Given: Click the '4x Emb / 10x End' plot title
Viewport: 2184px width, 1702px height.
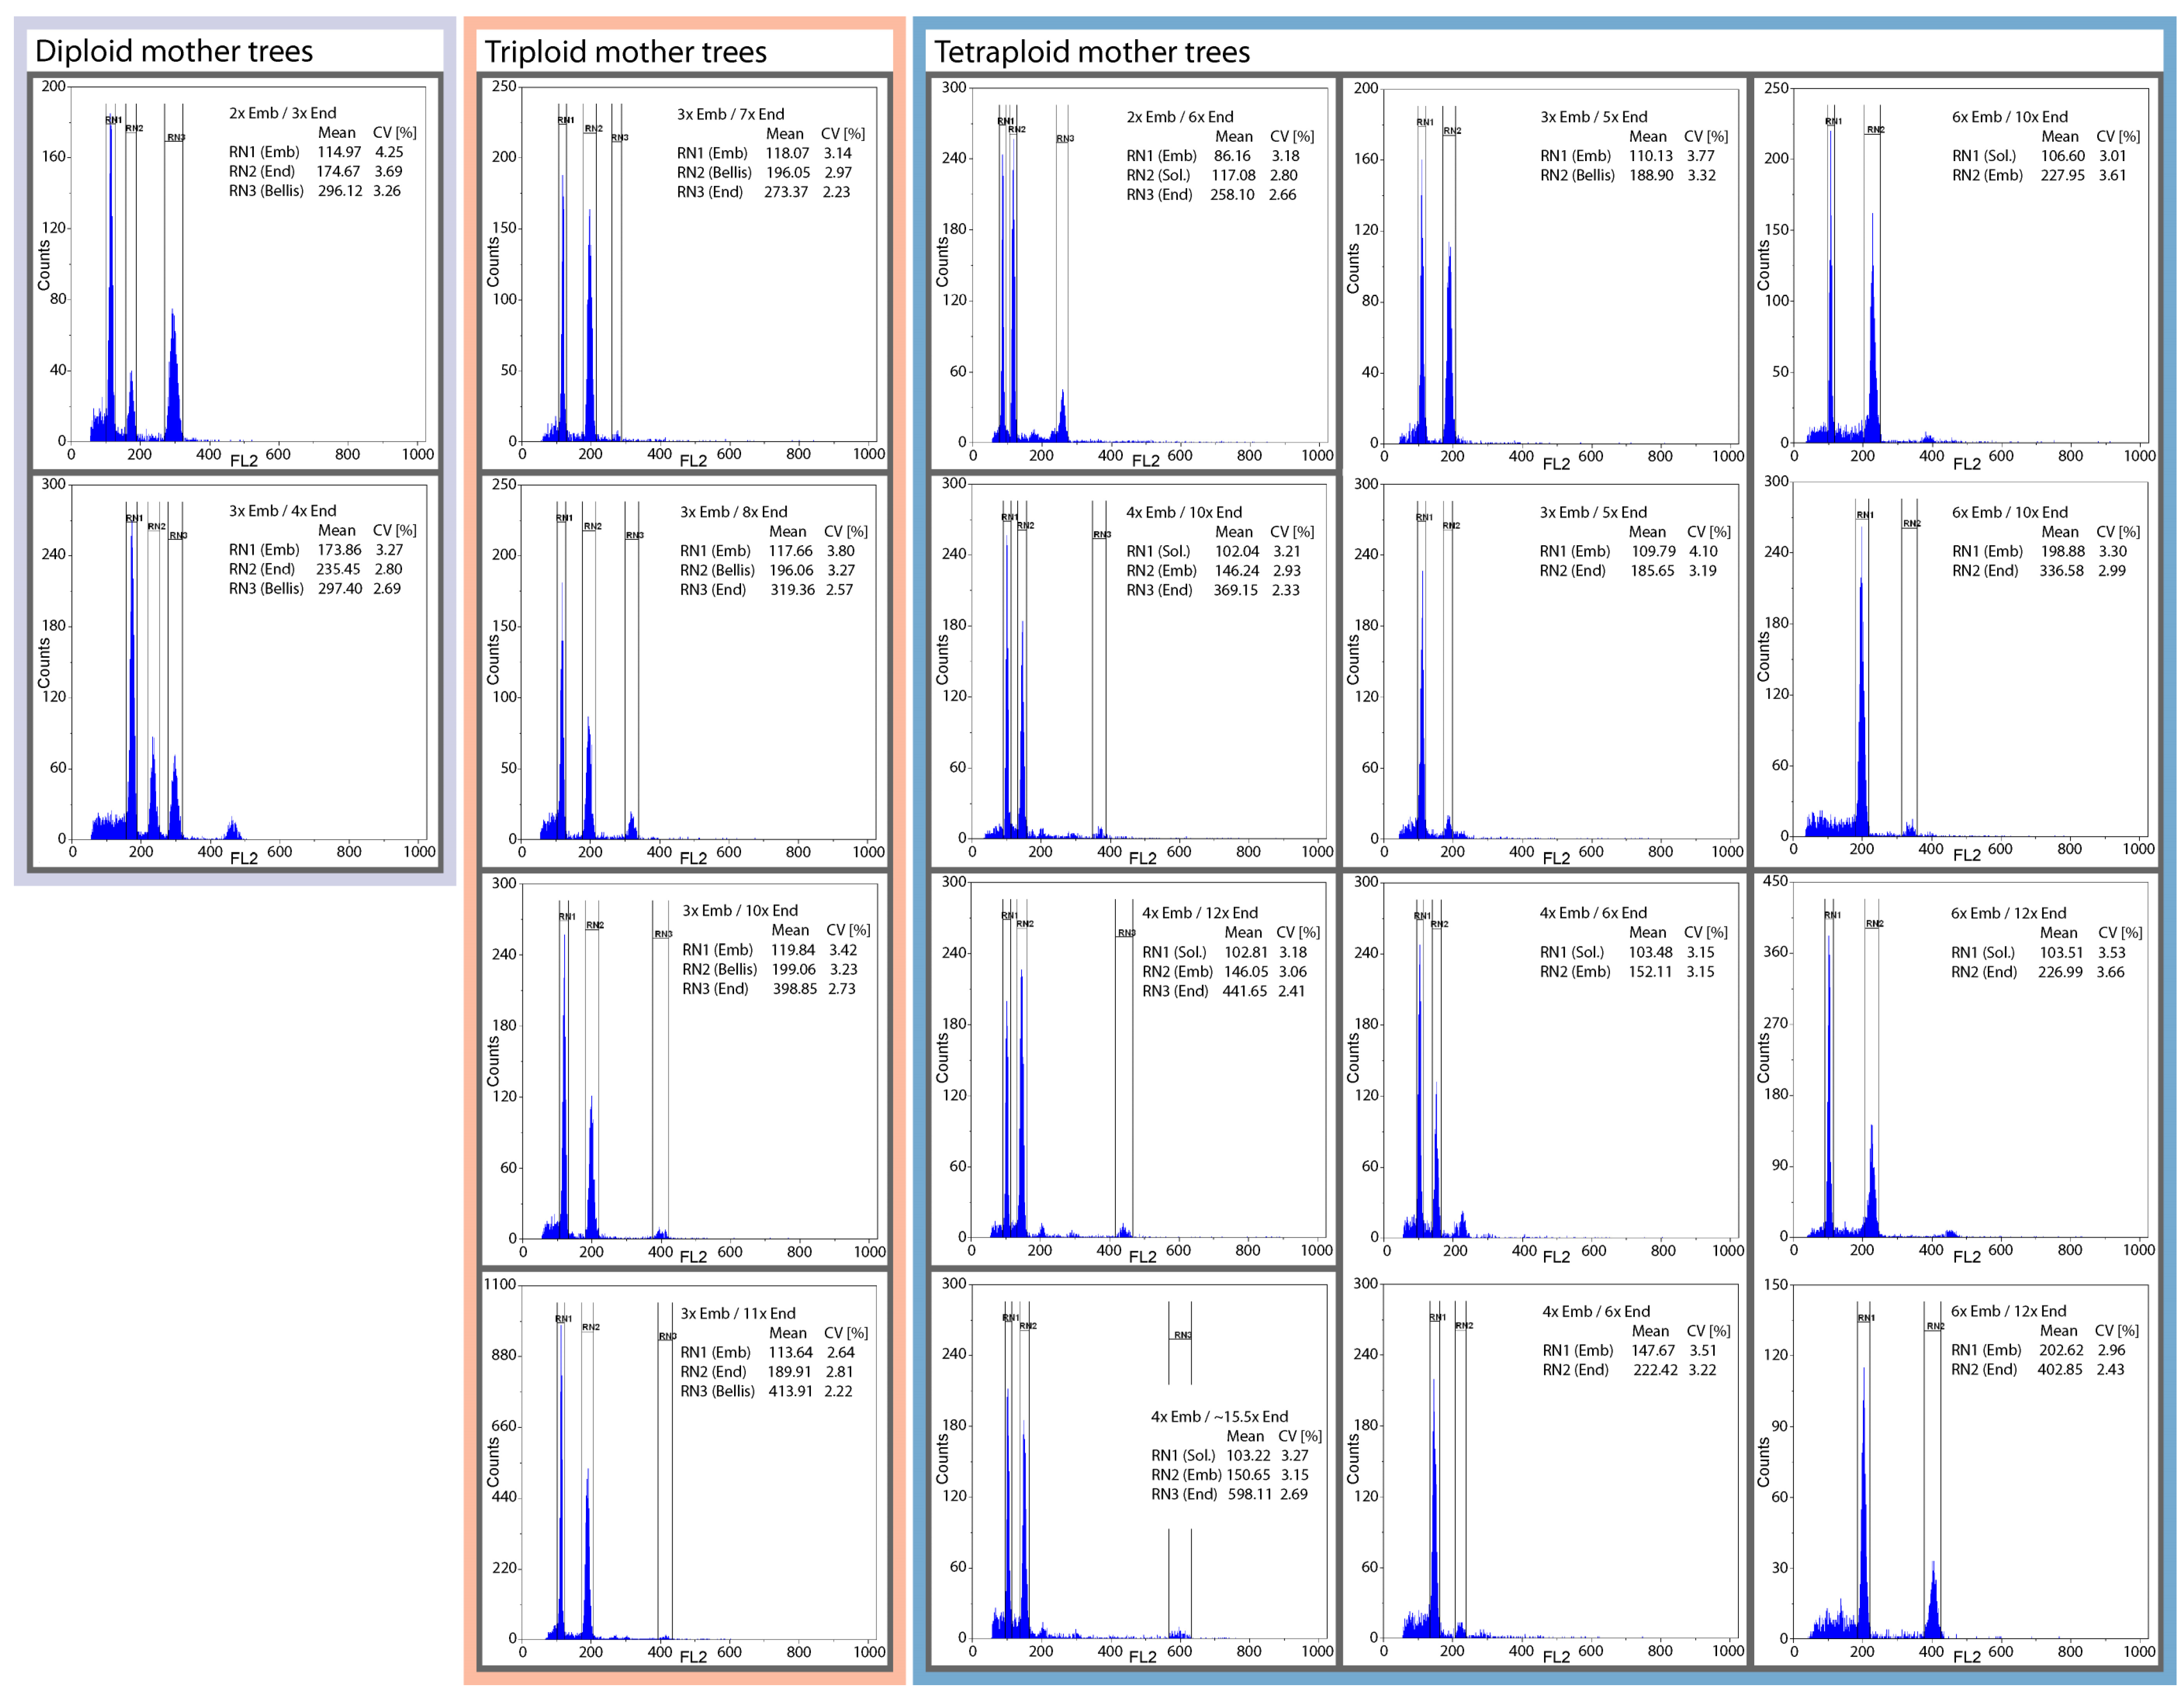Looking at the screenshot, I should (1183, 512).
